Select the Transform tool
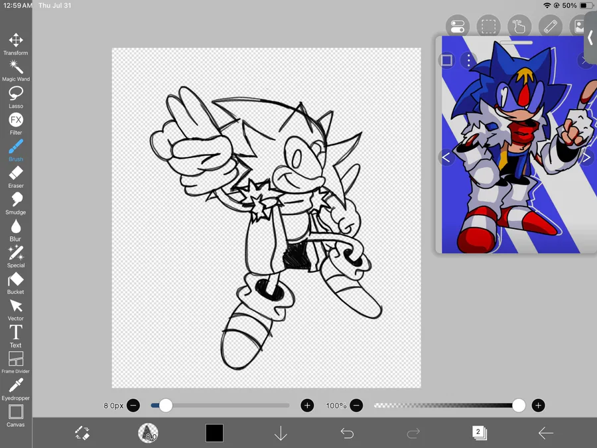 [x=16, y=44]
